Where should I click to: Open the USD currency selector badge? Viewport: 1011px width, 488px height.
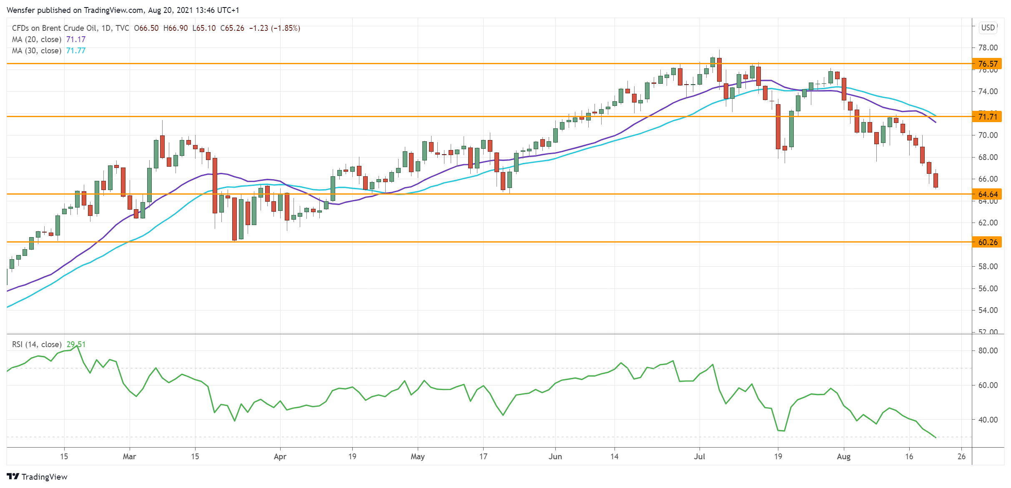[988, 28]
